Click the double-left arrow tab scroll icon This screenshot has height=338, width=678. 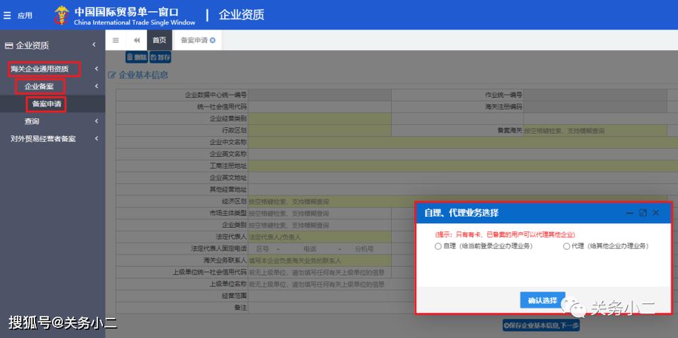point(137,40)
